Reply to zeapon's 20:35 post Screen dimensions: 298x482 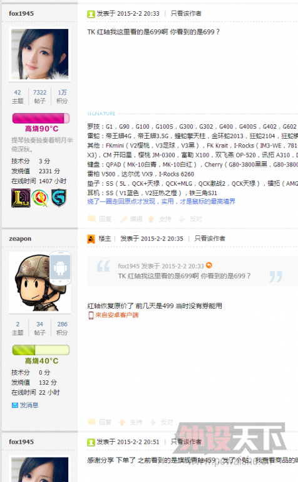(x=105, y=422)
